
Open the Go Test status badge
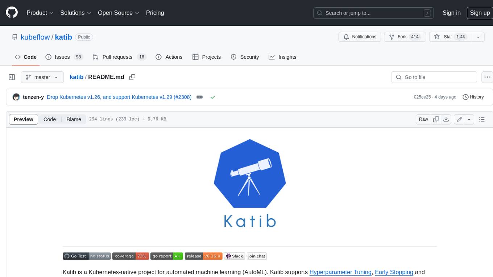point(87,256)
